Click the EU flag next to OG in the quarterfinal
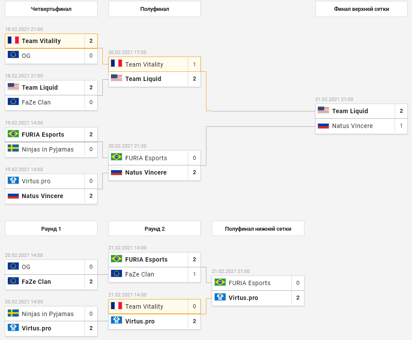Viewport: 412px width, 340px height. (x=13, y=54)
